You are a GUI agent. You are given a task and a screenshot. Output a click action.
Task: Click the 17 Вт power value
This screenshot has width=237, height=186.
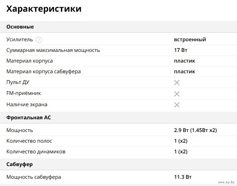pos(181,50)
